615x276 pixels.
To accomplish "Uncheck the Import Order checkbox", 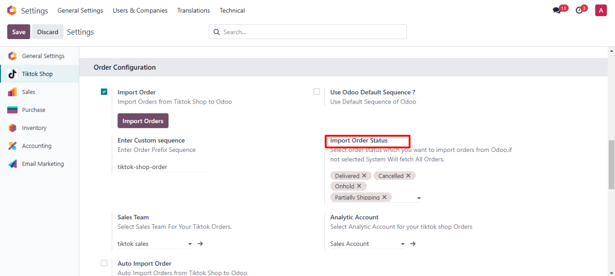I will coord(104,92).
